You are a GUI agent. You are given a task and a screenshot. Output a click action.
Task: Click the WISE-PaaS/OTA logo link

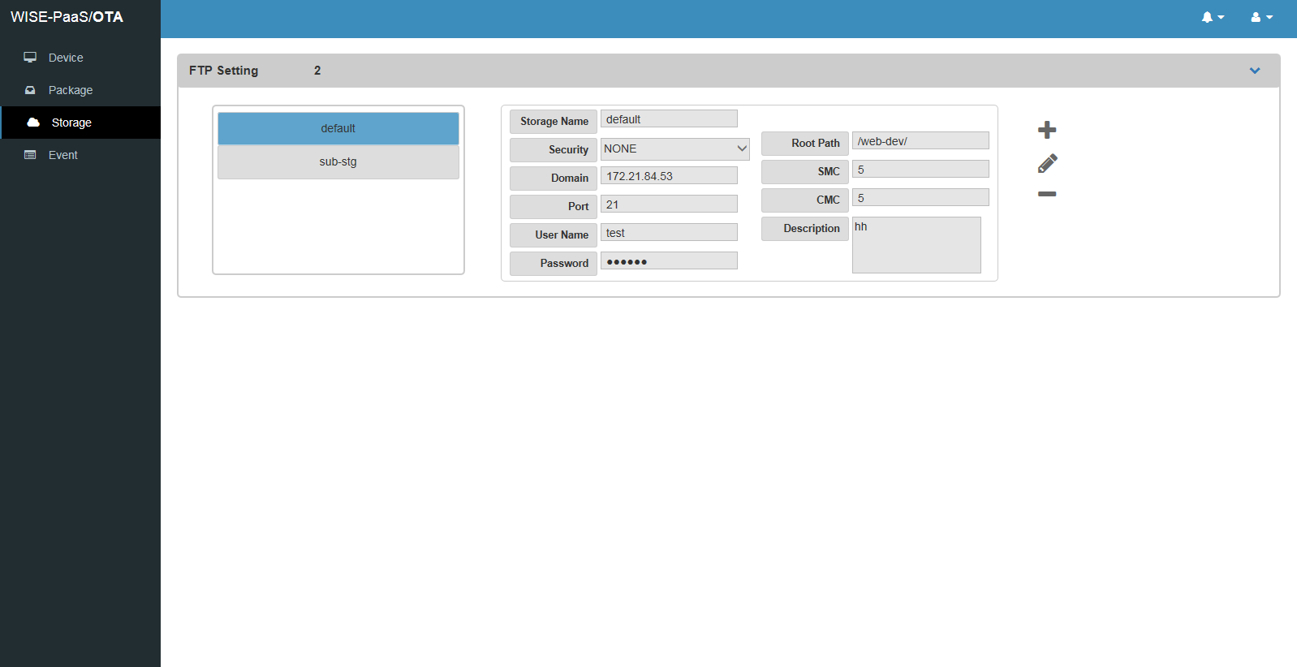[x=67, y=17]
